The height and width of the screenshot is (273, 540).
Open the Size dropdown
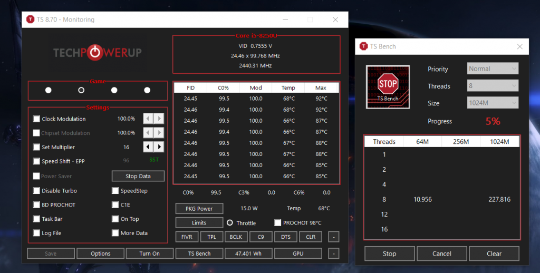click(x=493, y=103)
